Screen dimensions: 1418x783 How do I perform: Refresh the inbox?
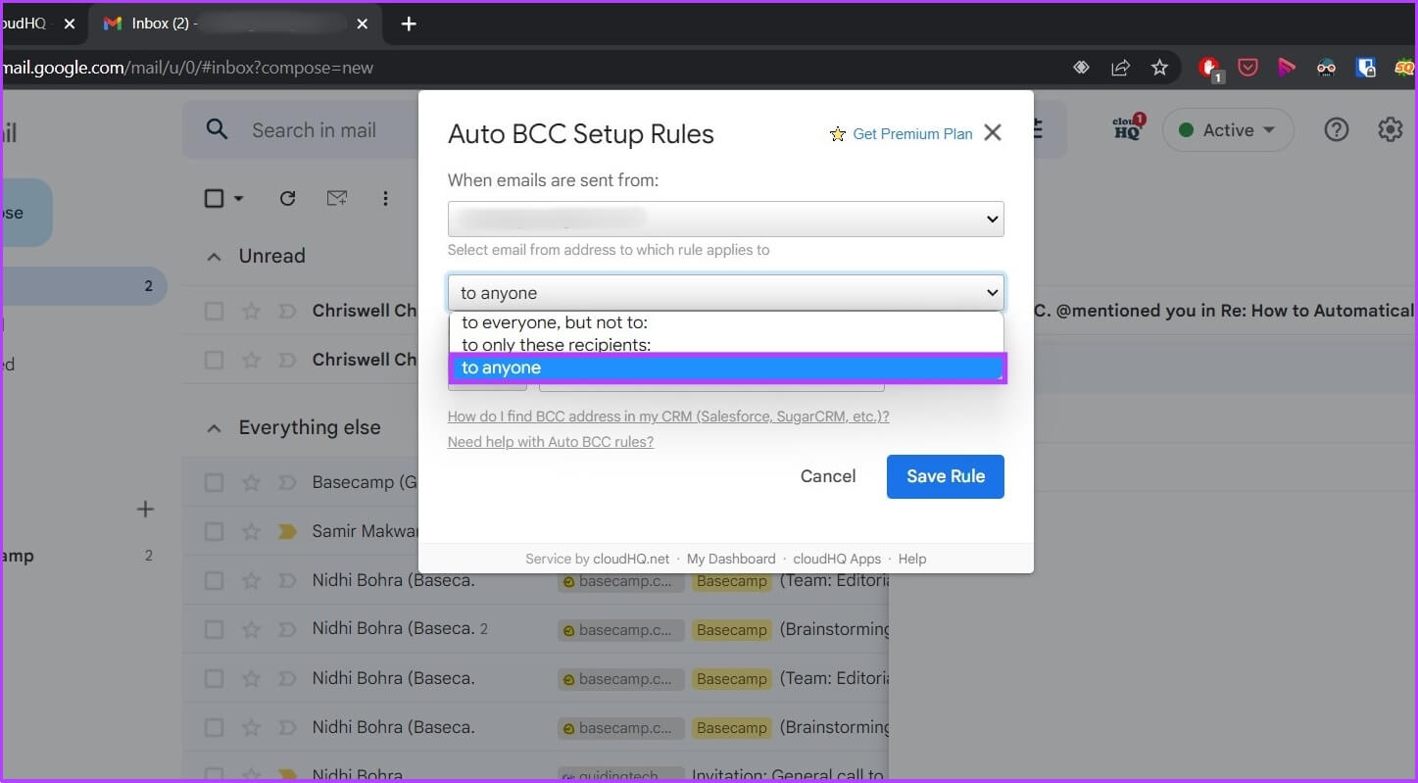pos(287,198)
